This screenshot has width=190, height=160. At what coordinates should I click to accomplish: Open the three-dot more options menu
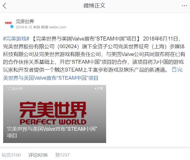point(184,6)
